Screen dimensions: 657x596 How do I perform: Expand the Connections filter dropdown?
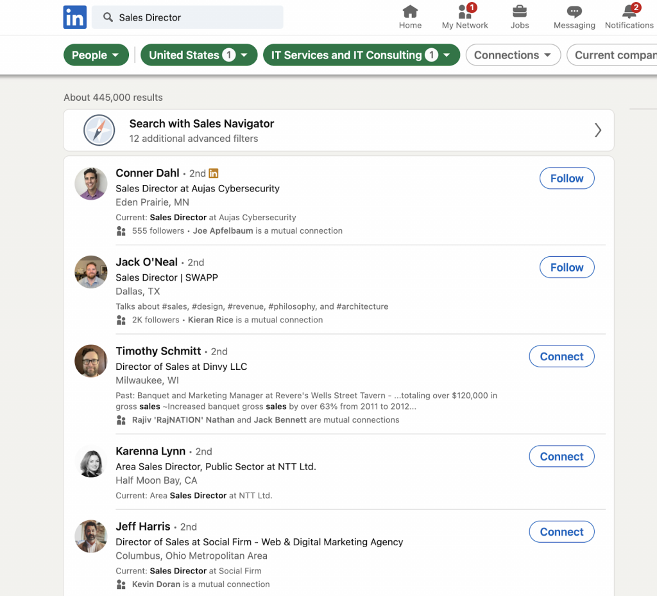pyautogui.click(x=513, y=55)
